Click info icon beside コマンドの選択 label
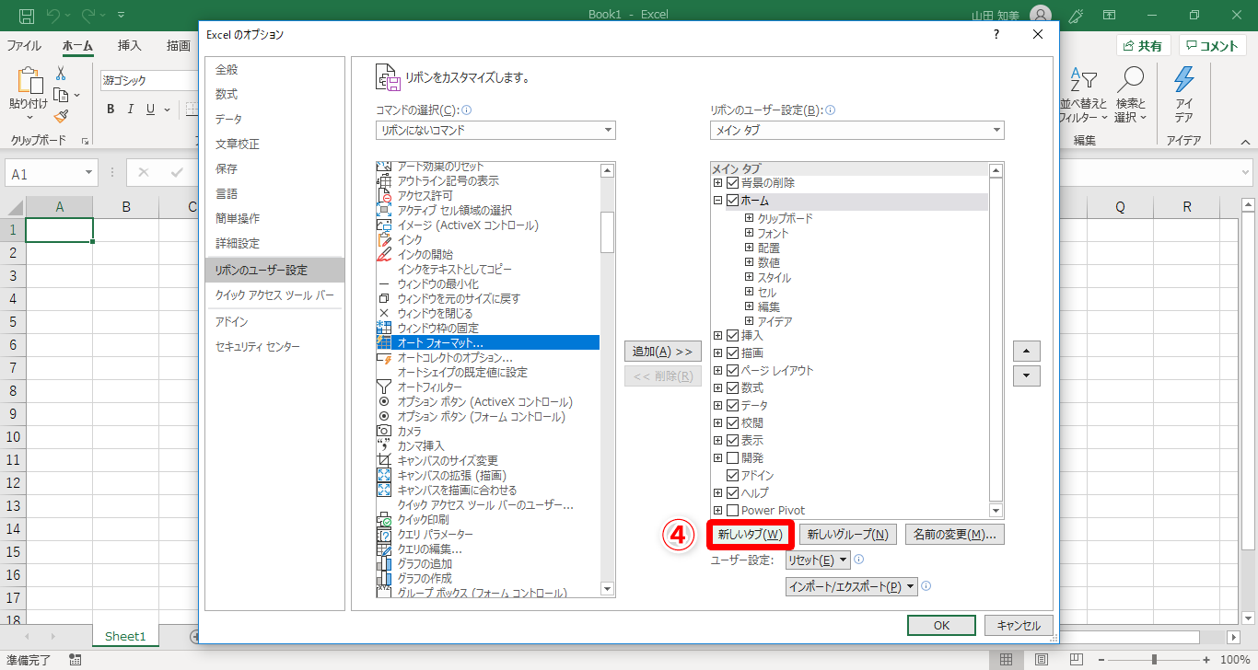The image size is (1258, 670). pyautogui.click(x=467, y=110)
